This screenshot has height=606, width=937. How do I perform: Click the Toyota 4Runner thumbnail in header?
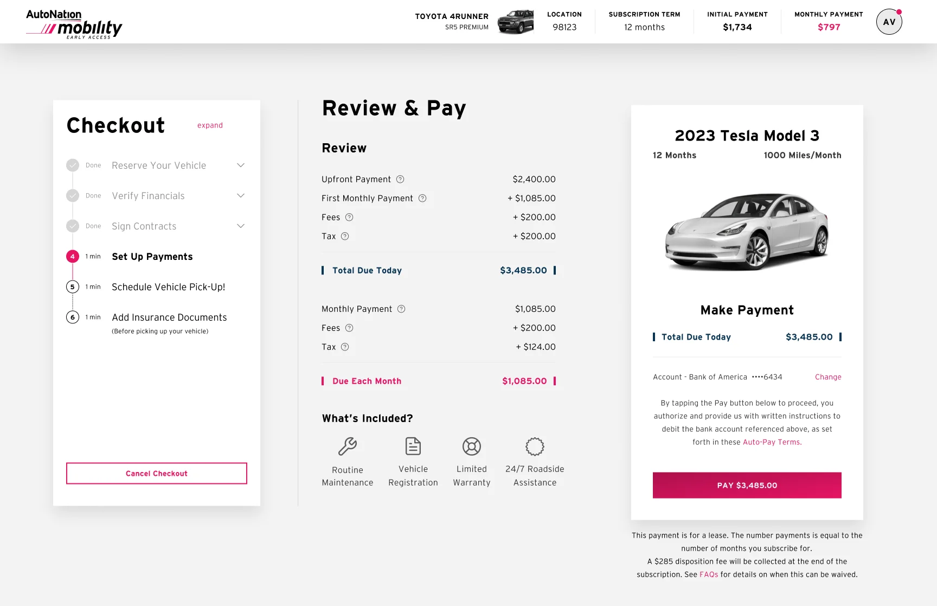(515, 22)
